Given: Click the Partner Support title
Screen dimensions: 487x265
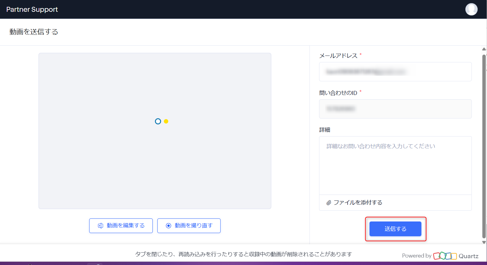Looking at the screenshot, I should (32, 9).
